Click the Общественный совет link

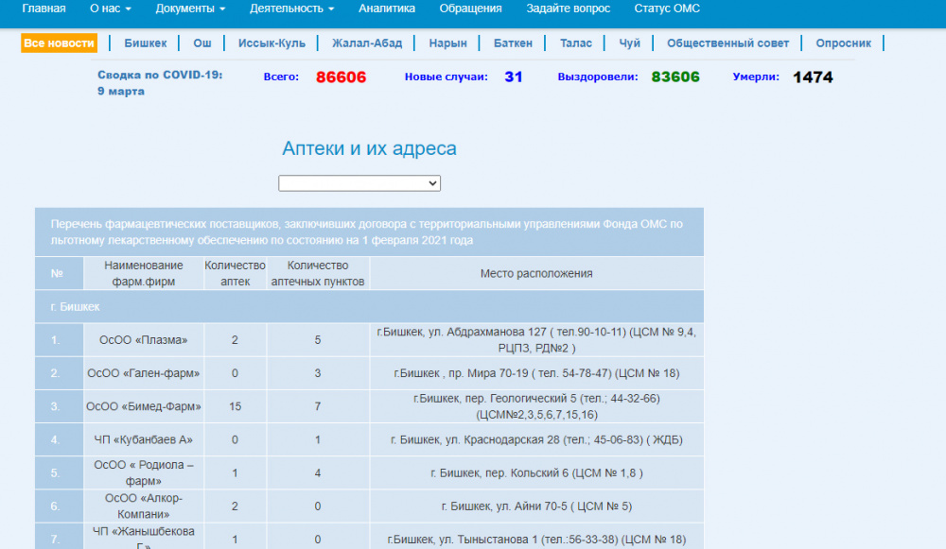[x=727, y=43]
